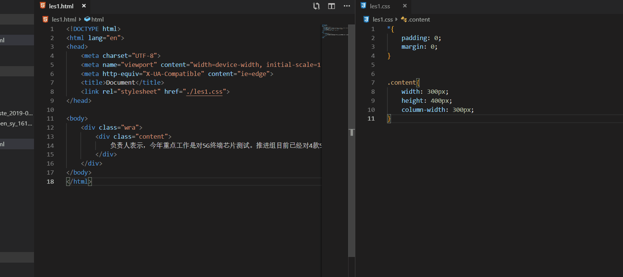The height and width of the screenshot is (277, 623).
Task: Switch to the les1.html tab
Action: (61, 6)
